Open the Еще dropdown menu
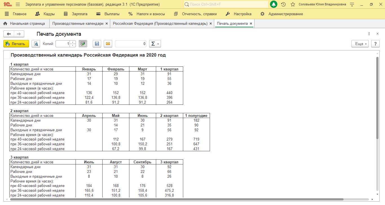The image size is (385, 205). coord(360,44)
